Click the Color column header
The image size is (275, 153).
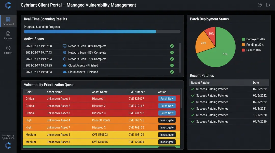[29, 92]
